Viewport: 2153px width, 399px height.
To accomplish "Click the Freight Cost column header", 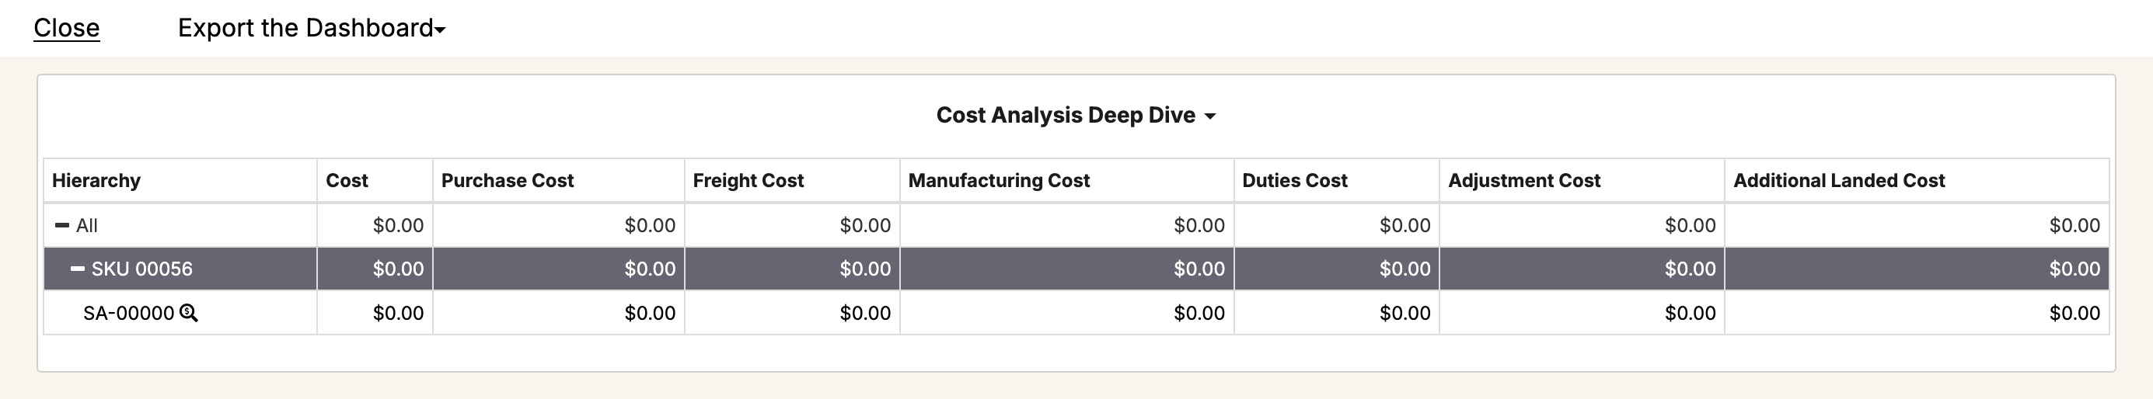I will [747, 180].
